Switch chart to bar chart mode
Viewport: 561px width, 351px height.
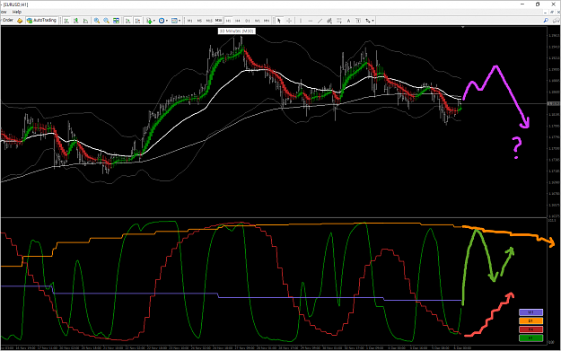66,21
